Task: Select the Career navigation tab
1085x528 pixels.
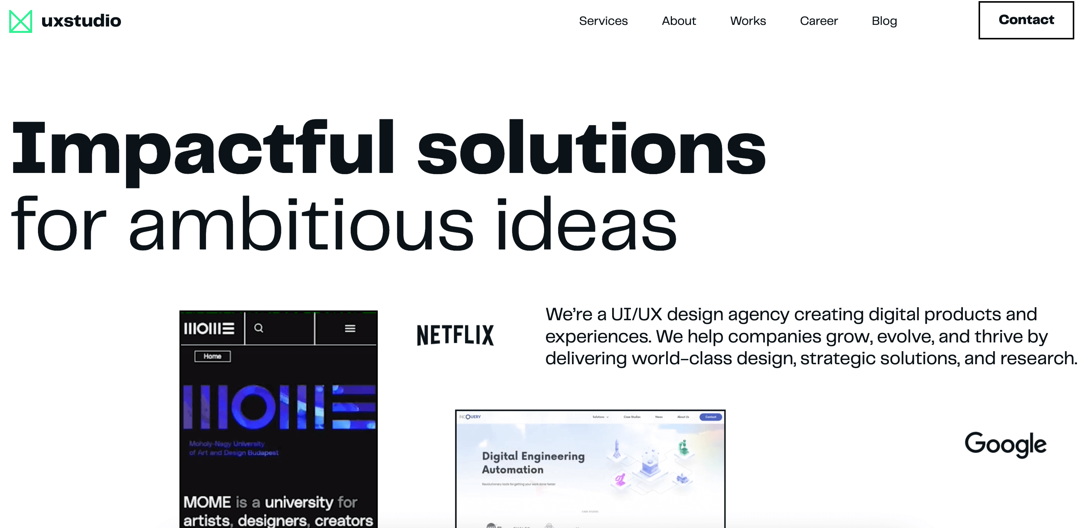Action: click(820, 21)
